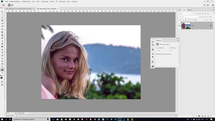Switch to the Каналы panel tab
Image resolution: width=215 pixels, height=121 pixels.
pyautogui.click(x=189, y=10)
